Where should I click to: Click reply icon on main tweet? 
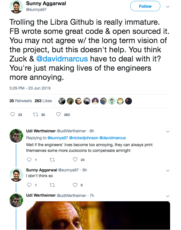pos(13,115)
